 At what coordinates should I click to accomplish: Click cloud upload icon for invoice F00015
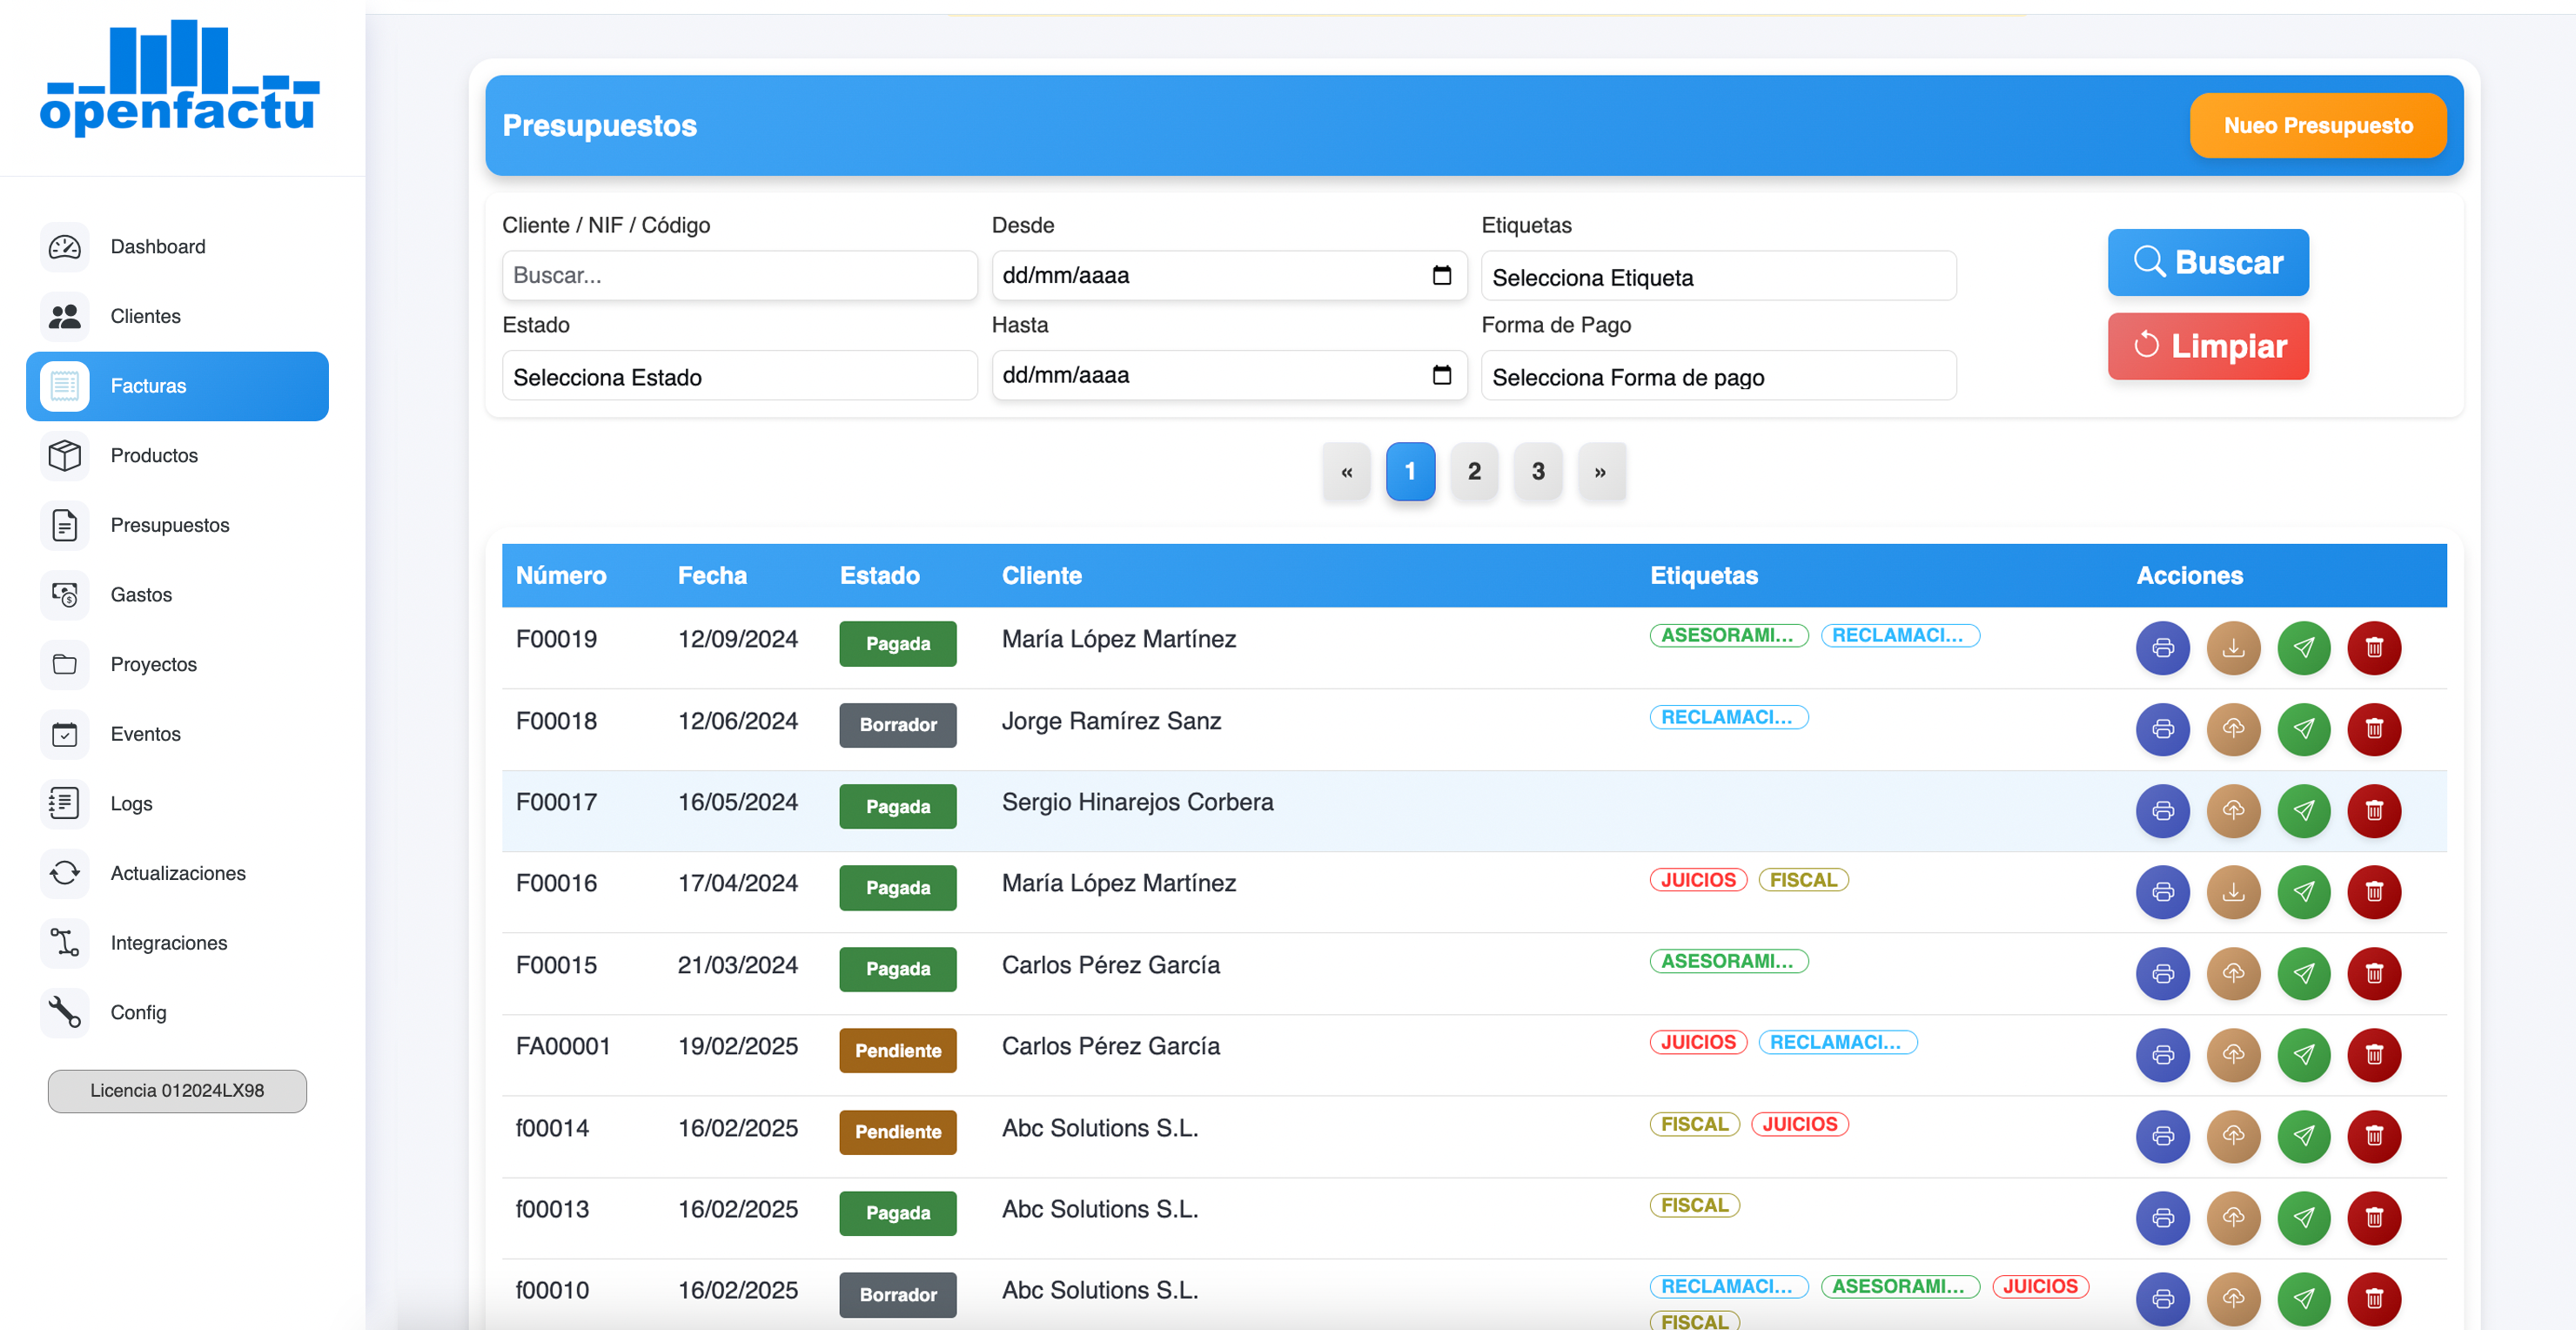(x=2233, y=973)
